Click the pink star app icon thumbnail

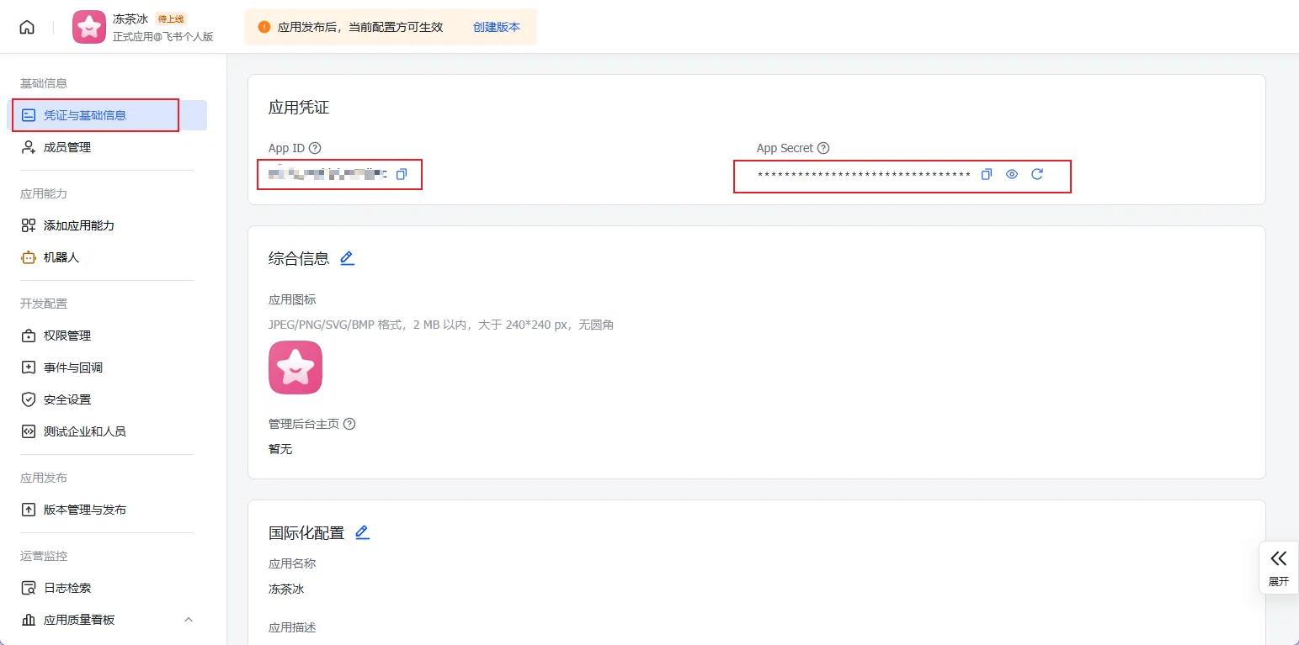coord(295,367)
